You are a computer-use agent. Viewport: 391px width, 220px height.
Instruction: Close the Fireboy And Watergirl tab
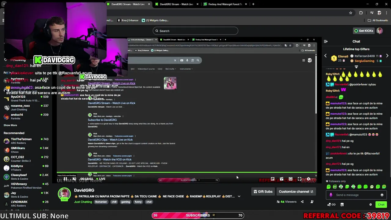pyautogui.click(x=246, y=4)
